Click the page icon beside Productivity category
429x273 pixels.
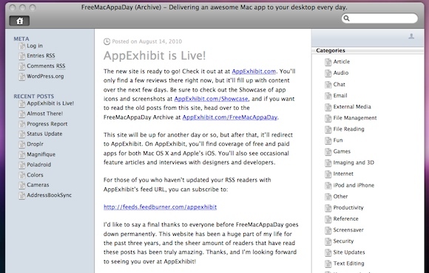point(328,208)
